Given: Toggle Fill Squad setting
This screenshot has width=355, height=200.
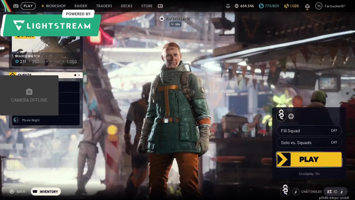Looking at the screenshot, I should (309, 131).
